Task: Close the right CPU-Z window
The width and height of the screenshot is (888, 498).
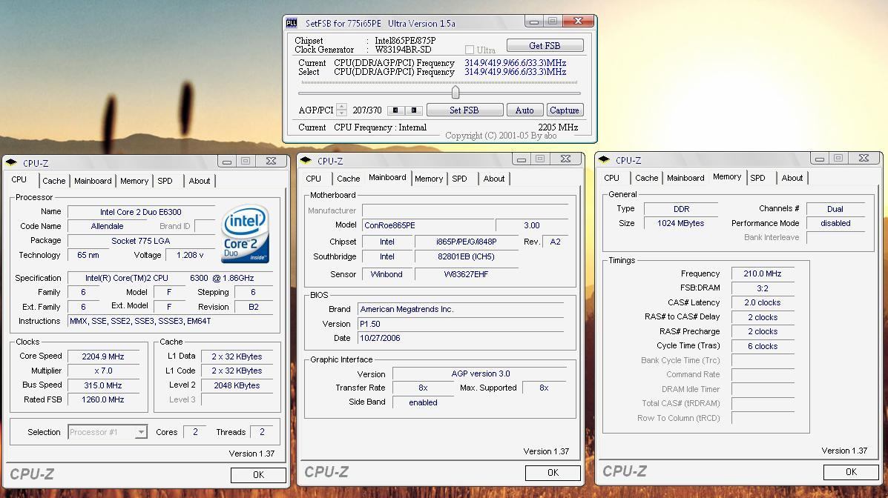Action: pyautogui.click(x=864, y=159)
